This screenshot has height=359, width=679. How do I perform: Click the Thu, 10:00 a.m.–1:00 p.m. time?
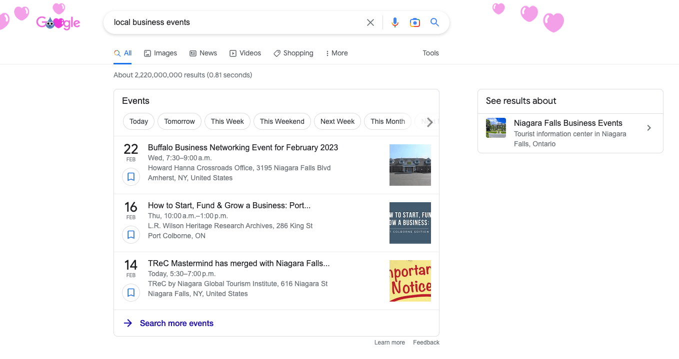pos(188,216)
